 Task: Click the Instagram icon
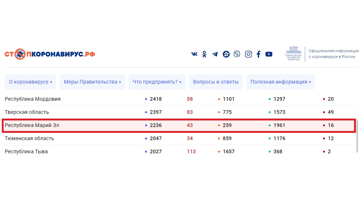(248, 54)
